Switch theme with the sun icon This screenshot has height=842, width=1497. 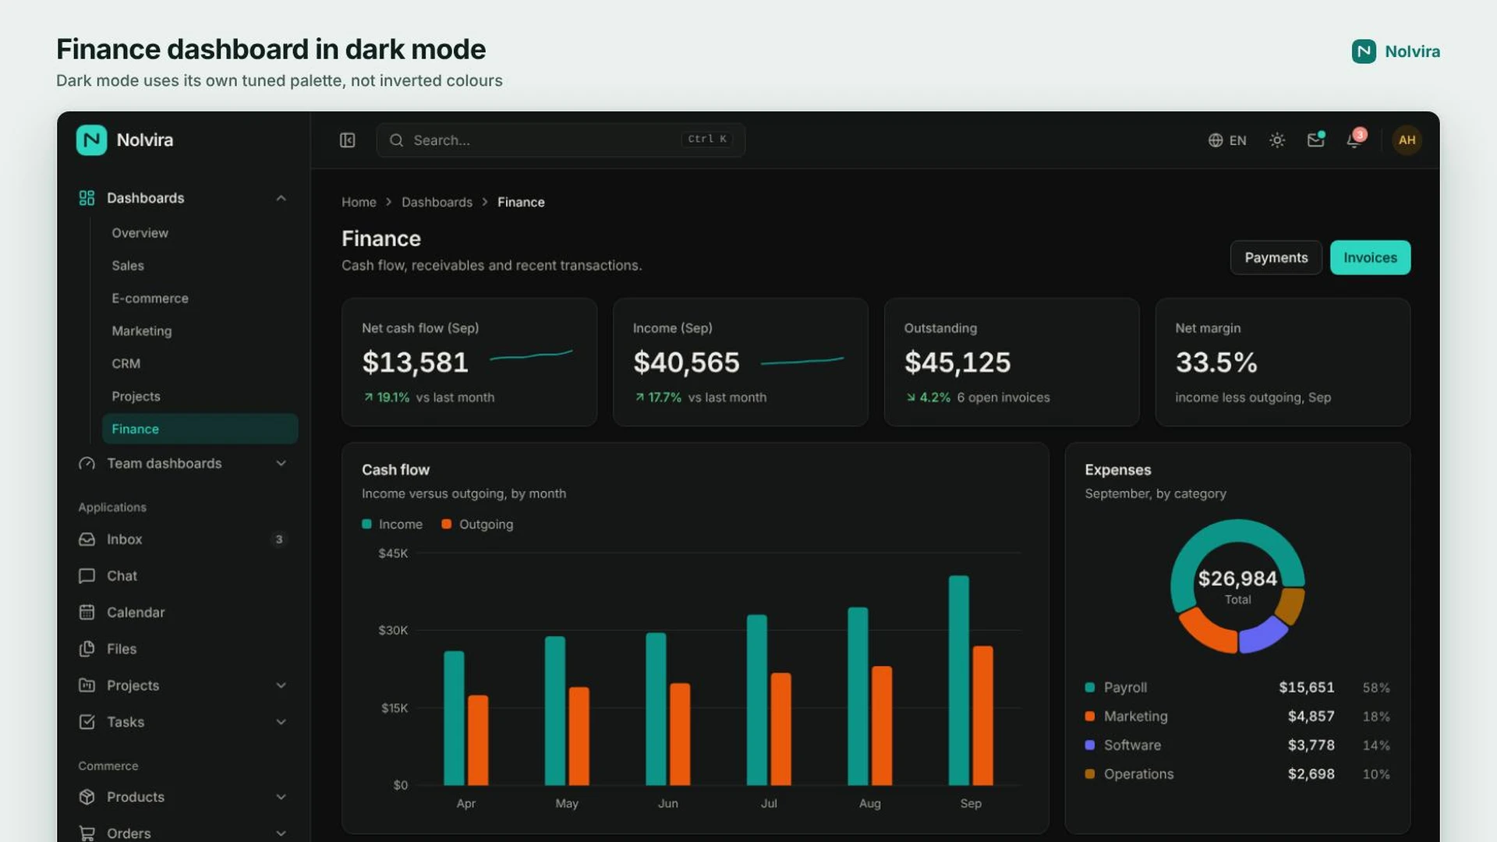[1277, 140]
